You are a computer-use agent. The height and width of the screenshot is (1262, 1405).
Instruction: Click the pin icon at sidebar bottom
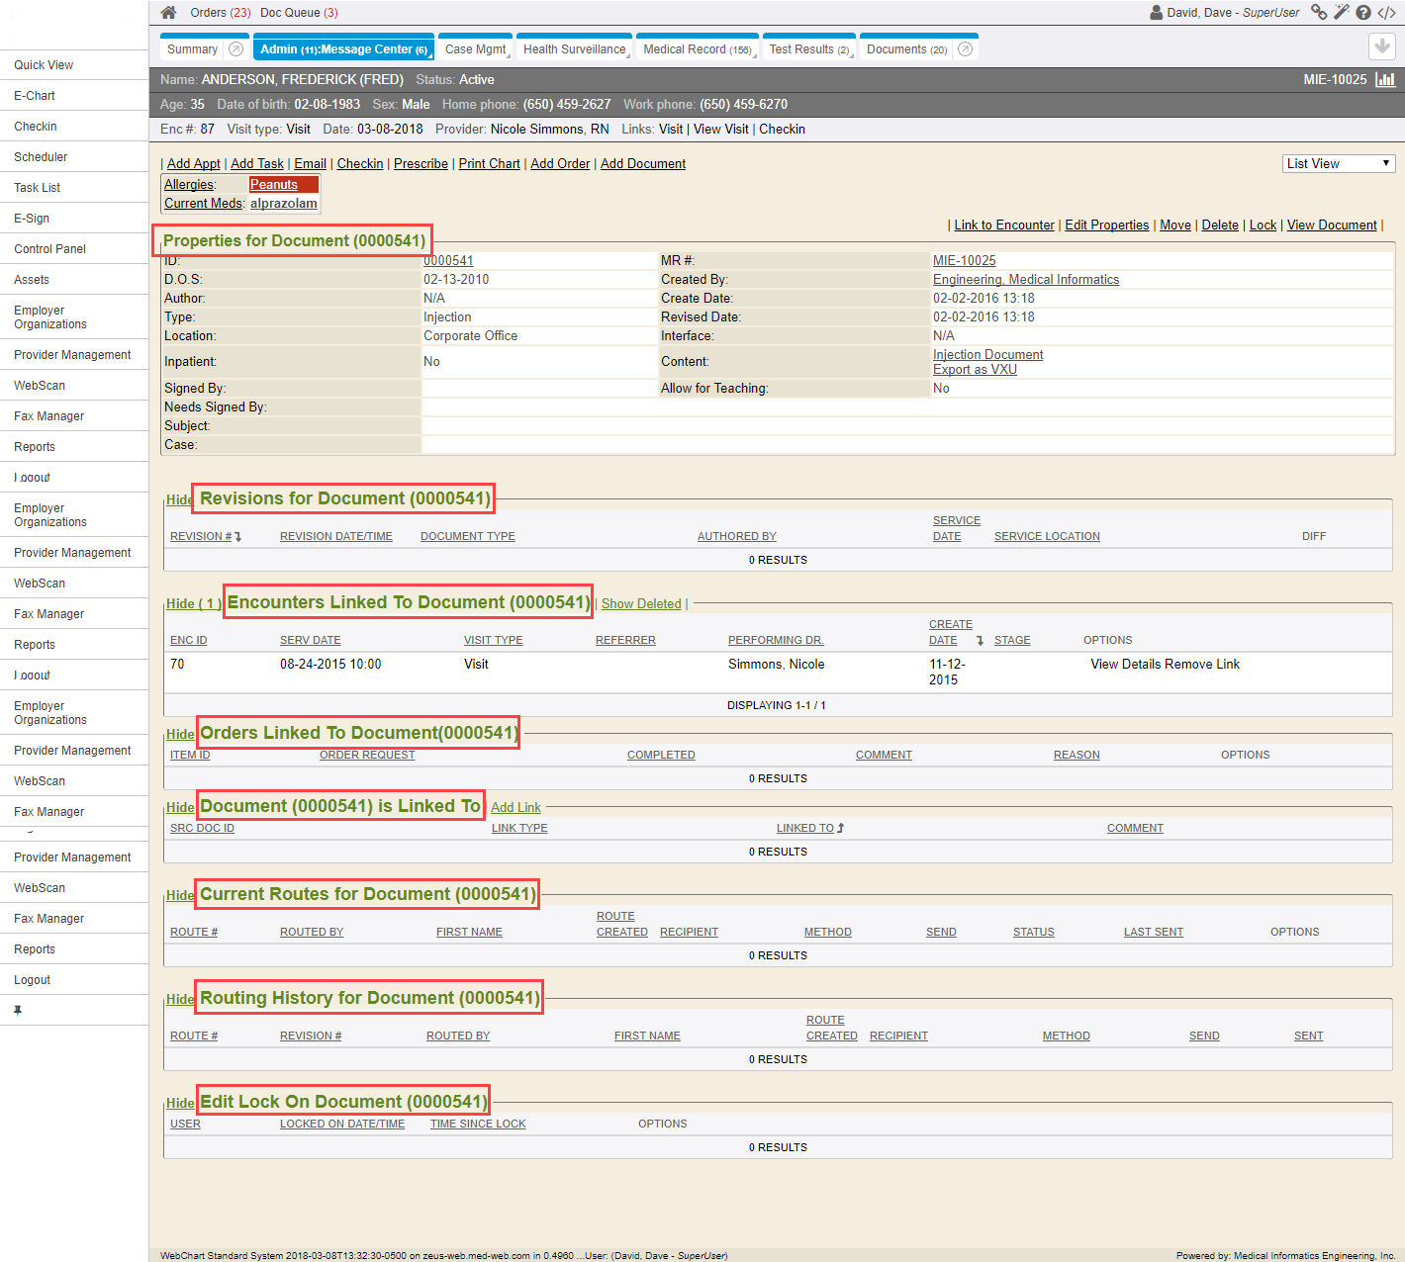coord(18,1010)
